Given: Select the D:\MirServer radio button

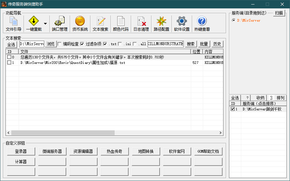Looking at the screenshot, I should pos(233,20).
